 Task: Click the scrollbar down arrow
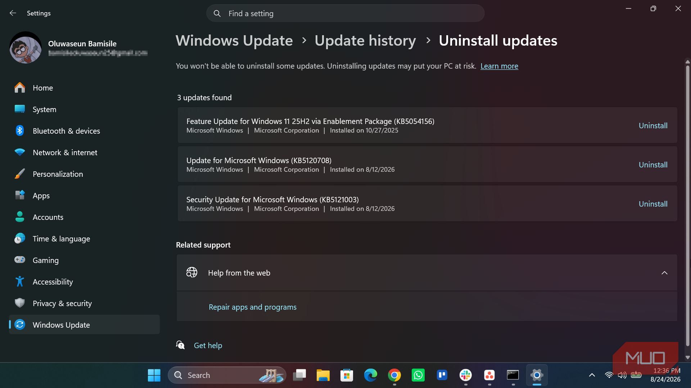tap(687, 357)
